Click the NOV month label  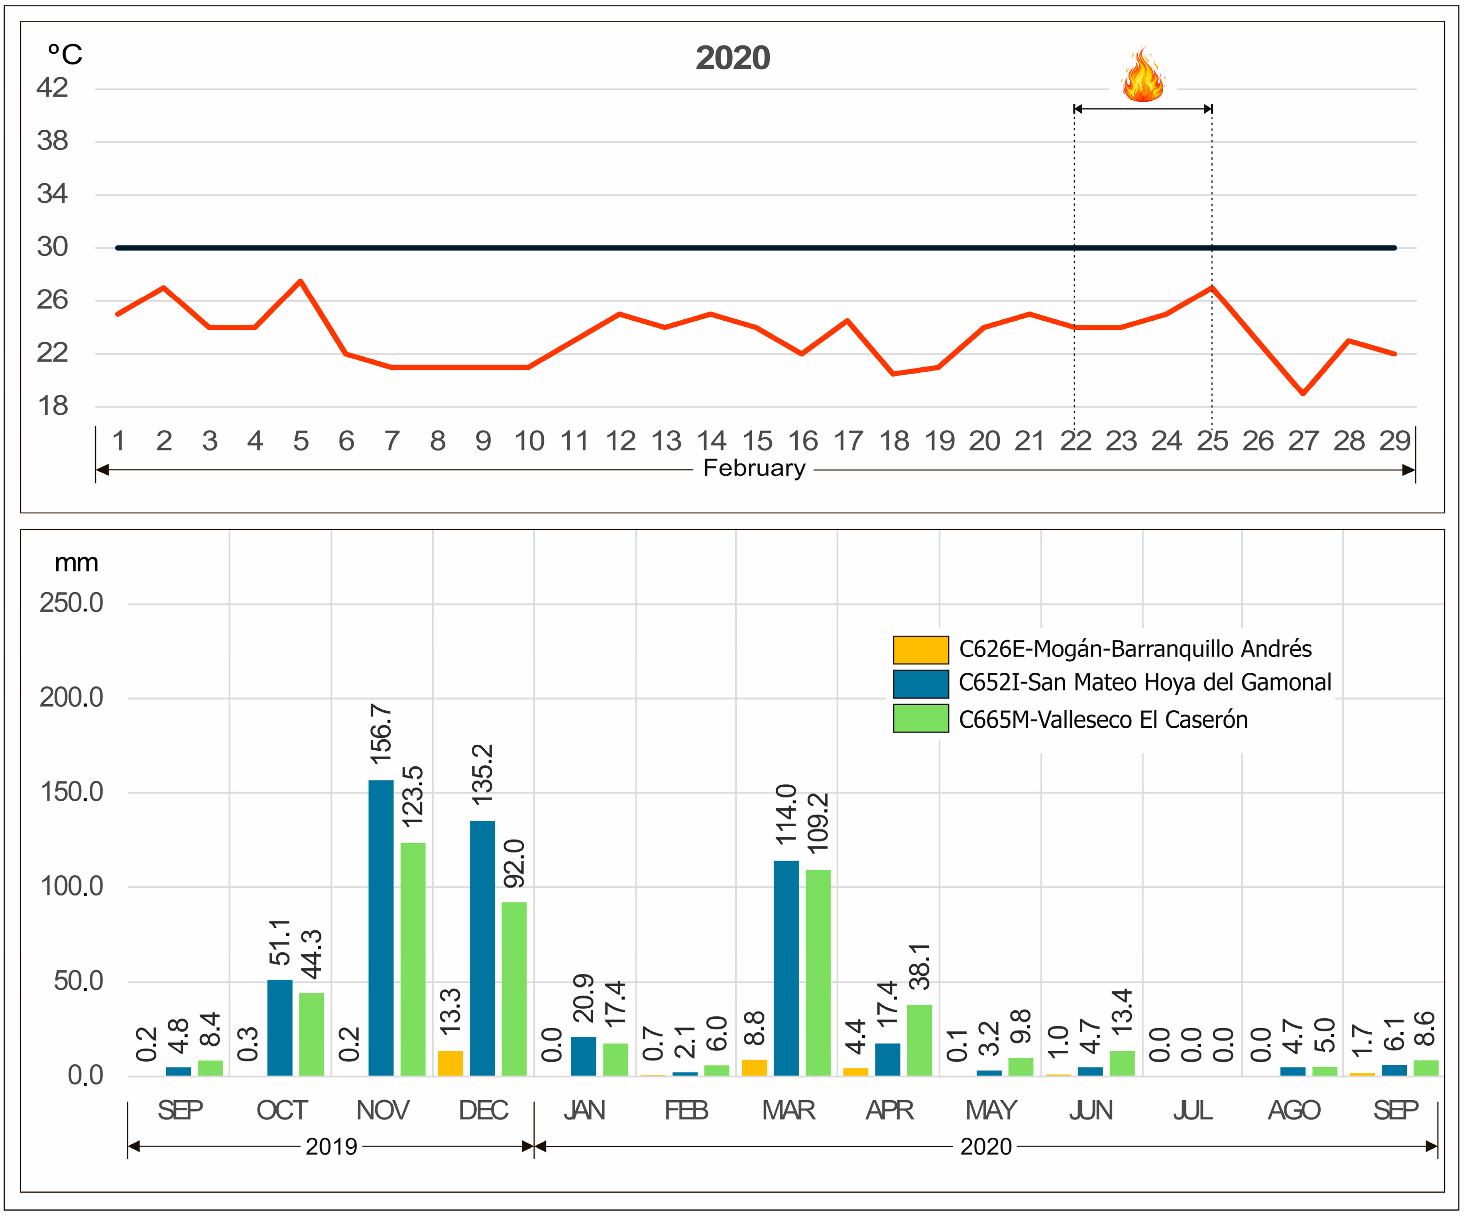coord(382,1110)
